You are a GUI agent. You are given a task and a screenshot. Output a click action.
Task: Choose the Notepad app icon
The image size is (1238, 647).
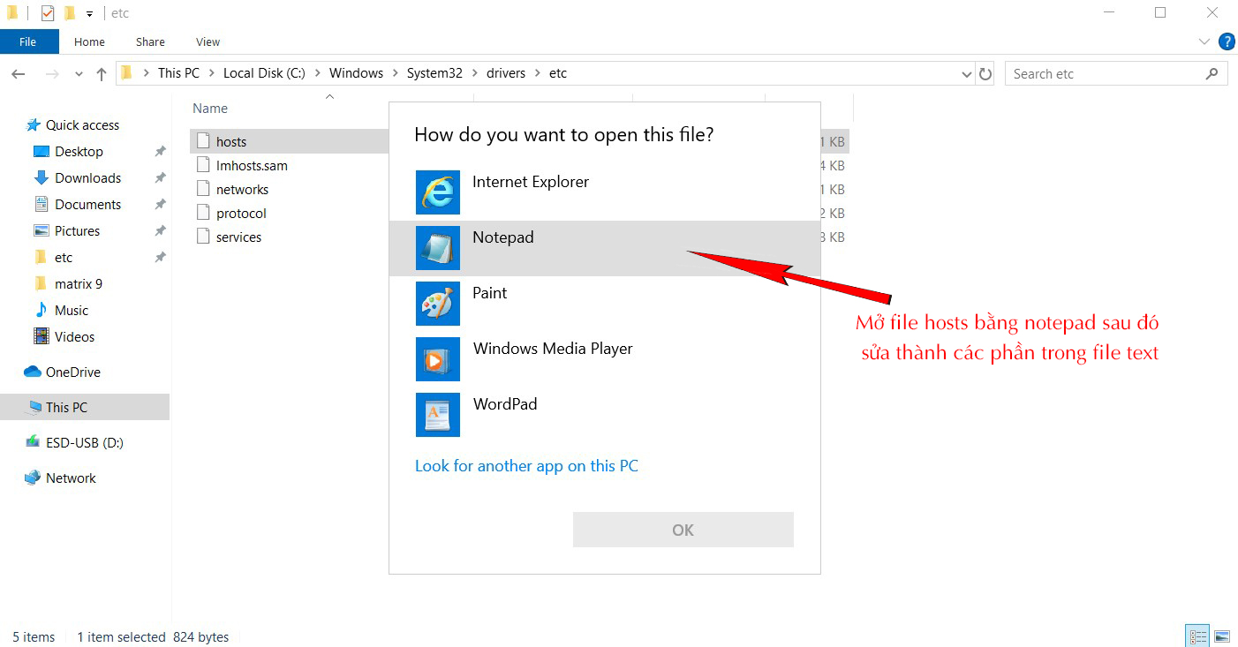[x=438, y=248]
